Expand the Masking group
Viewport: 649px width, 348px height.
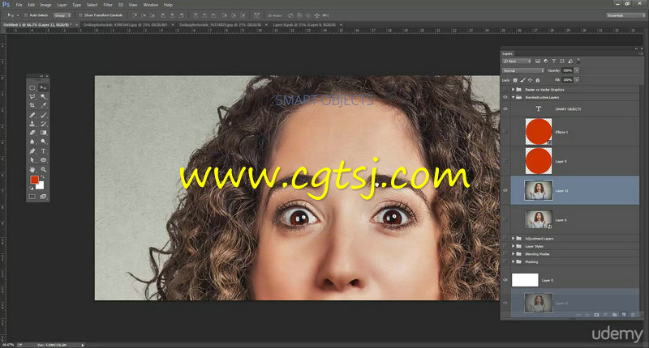(x=514, y=261)
